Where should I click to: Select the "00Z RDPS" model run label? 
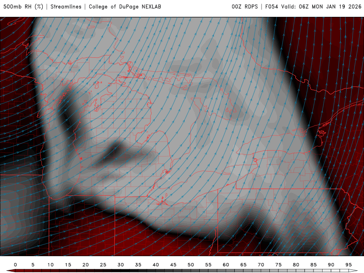245,6
